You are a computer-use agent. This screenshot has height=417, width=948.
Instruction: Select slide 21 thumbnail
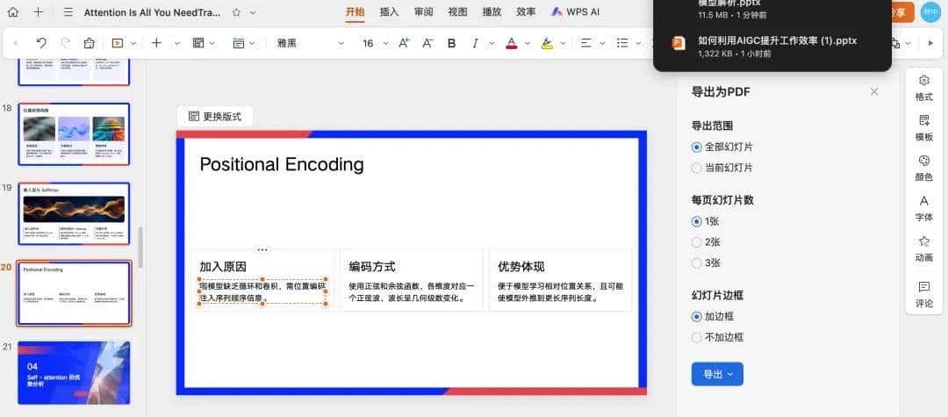pos(74,372)
